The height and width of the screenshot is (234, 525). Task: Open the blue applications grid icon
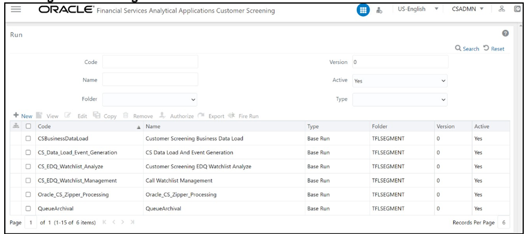[363, 10]
